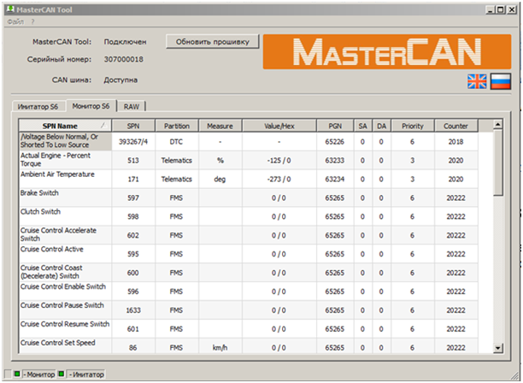Screen dimensions: 523x383
Task: Click the Partition column header
Action: click(177, 126)
